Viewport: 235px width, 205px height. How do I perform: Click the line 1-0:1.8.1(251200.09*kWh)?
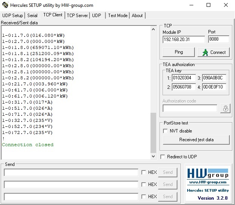coord(38,54)
